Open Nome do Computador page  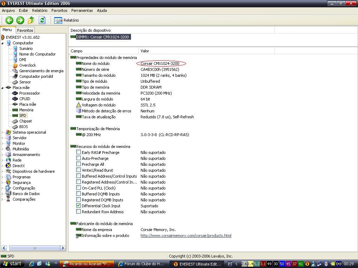coord(37,54)
